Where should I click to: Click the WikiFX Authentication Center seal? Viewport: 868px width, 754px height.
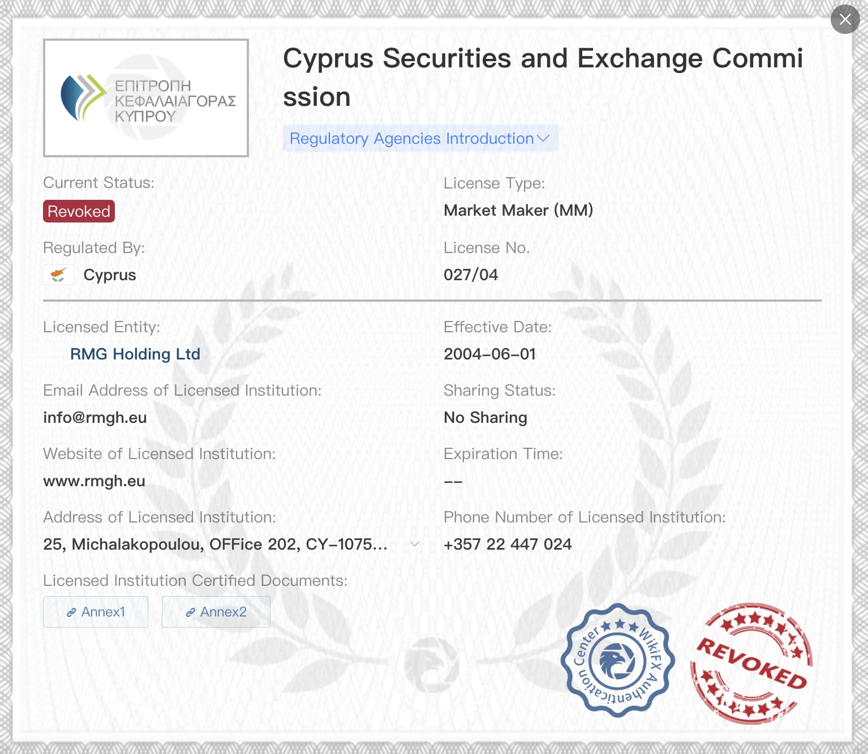[617, 660]
